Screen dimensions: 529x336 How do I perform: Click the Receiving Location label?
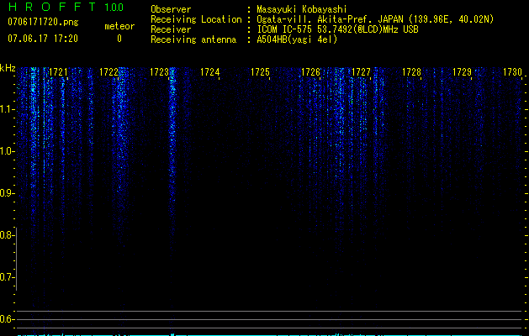[196, 19]
